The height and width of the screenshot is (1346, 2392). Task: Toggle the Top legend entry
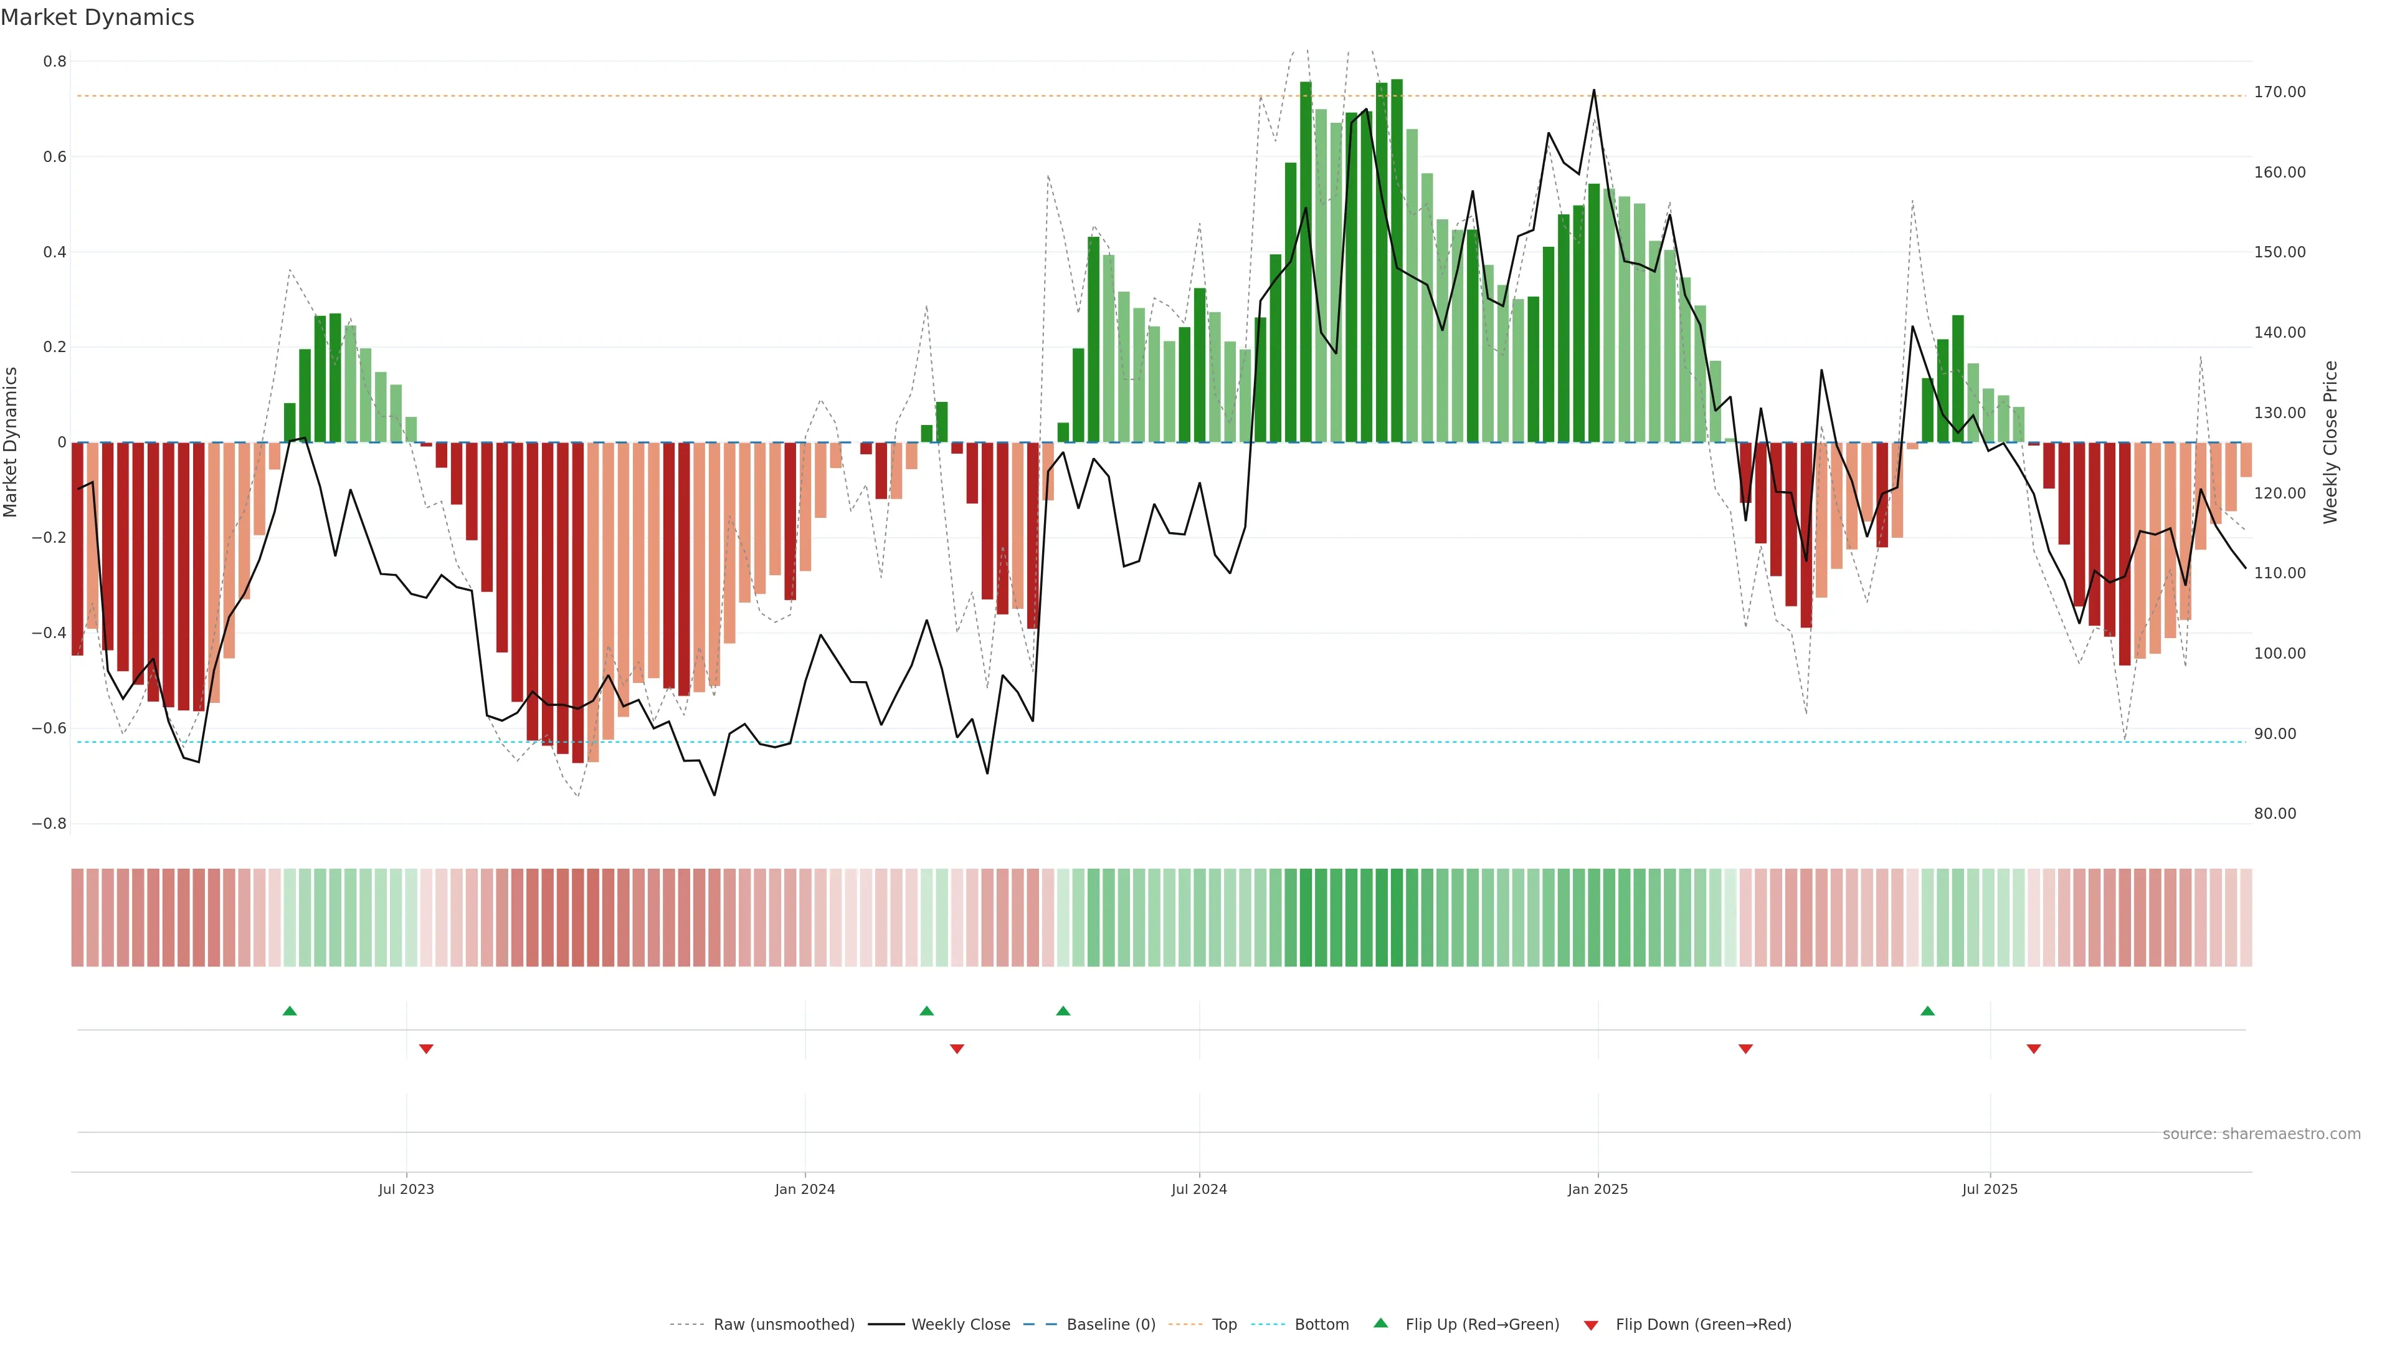[1224, 1325]
